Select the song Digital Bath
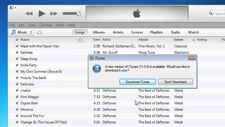This screenshot has width=225, height=127. coord(29,103)
